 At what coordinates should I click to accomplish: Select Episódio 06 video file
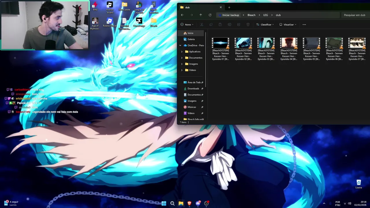click(x=334, y=49)
